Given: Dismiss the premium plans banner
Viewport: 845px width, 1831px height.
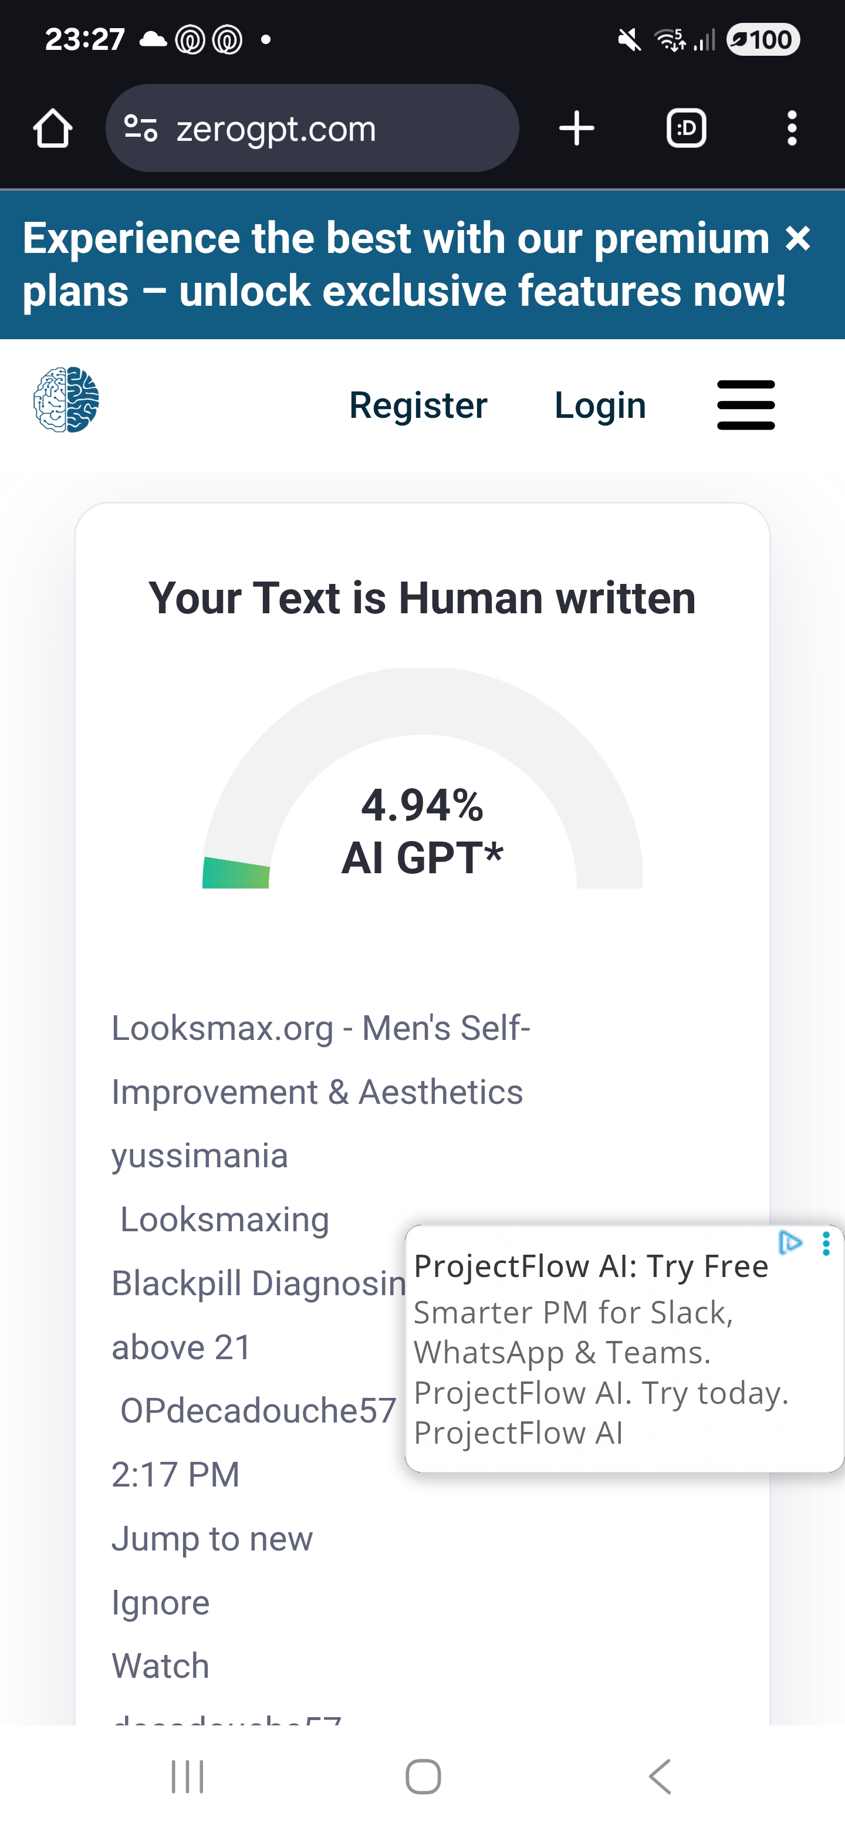Looking at the screenshot, I should (798, 239).
